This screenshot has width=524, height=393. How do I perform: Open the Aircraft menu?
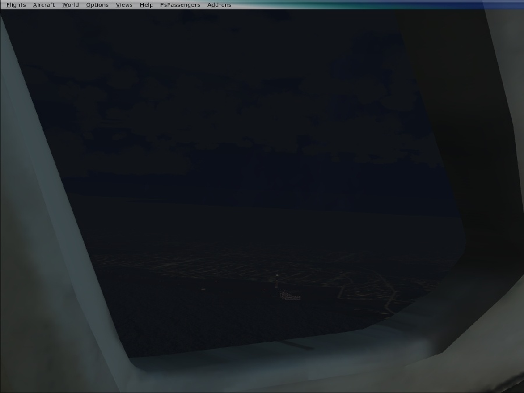[x=44, y=5]
